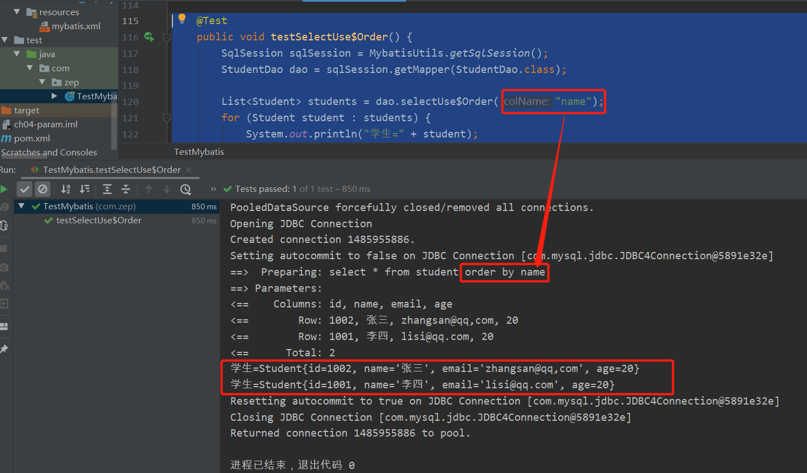This screenshot has height=473, width=807.
Task: Click the java source folder label
Action: [x=47, y=54]
